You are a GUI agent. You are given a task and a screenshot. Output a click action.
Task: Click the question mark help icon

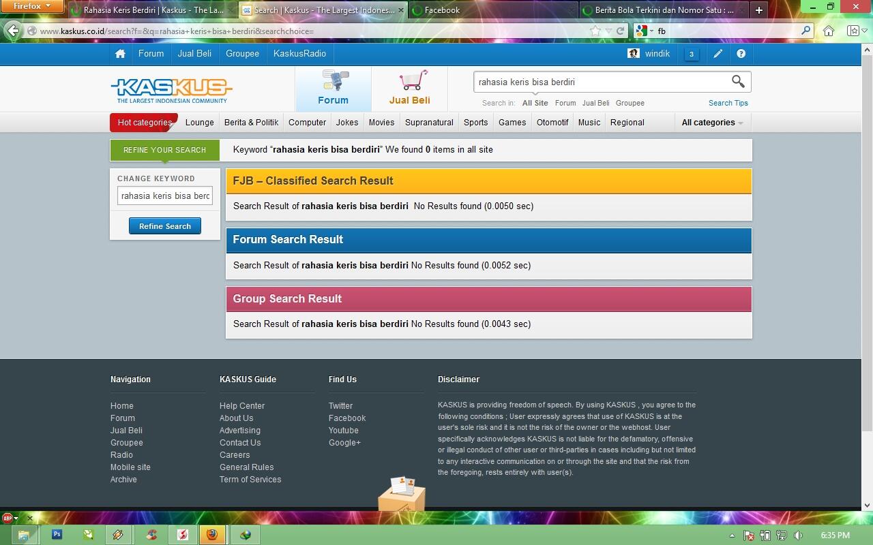pyautogui.click(x=741, y=54)
